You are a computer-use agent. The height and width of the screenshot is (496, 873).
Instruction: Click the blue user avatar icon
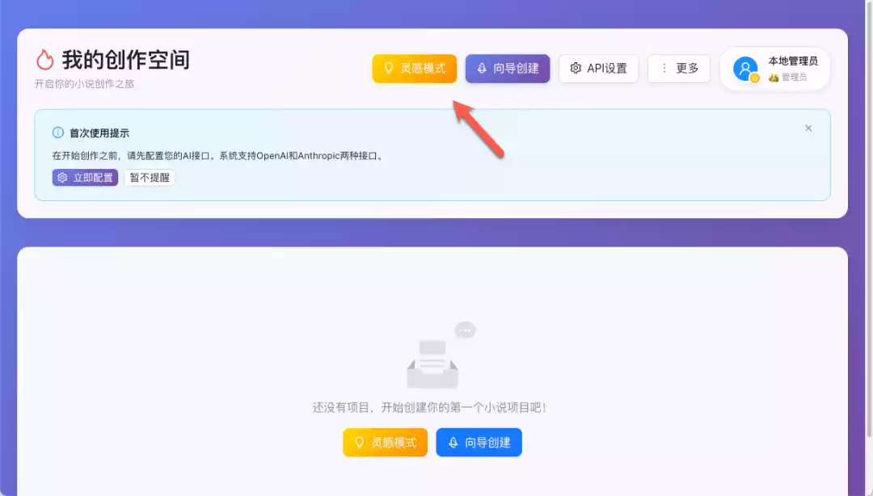pyautogui.click(x=745, y=69)
